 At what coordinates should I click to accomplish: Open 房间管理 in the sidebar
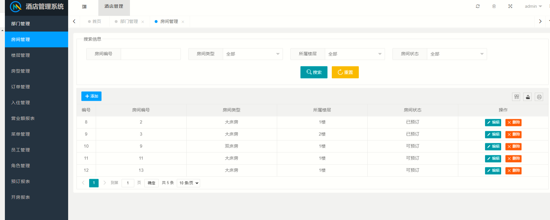coord(37,40)
